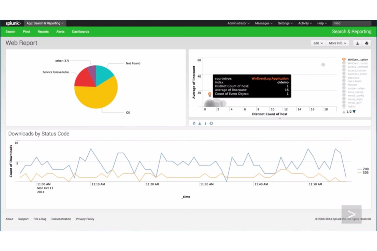
Task: Click the print dashboard icon
Action: point(367,43)
